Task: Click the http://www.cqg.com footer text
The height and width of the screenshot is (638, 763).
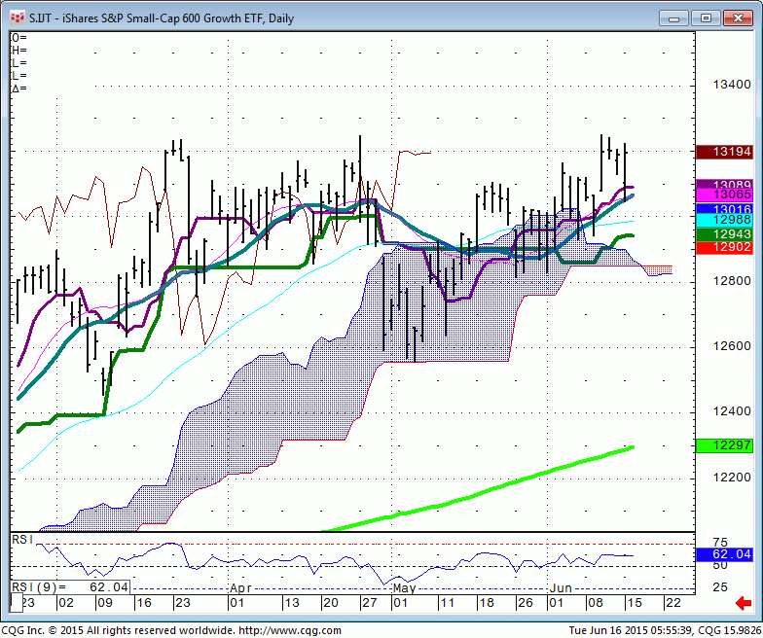Action: [x=288, y=630]
